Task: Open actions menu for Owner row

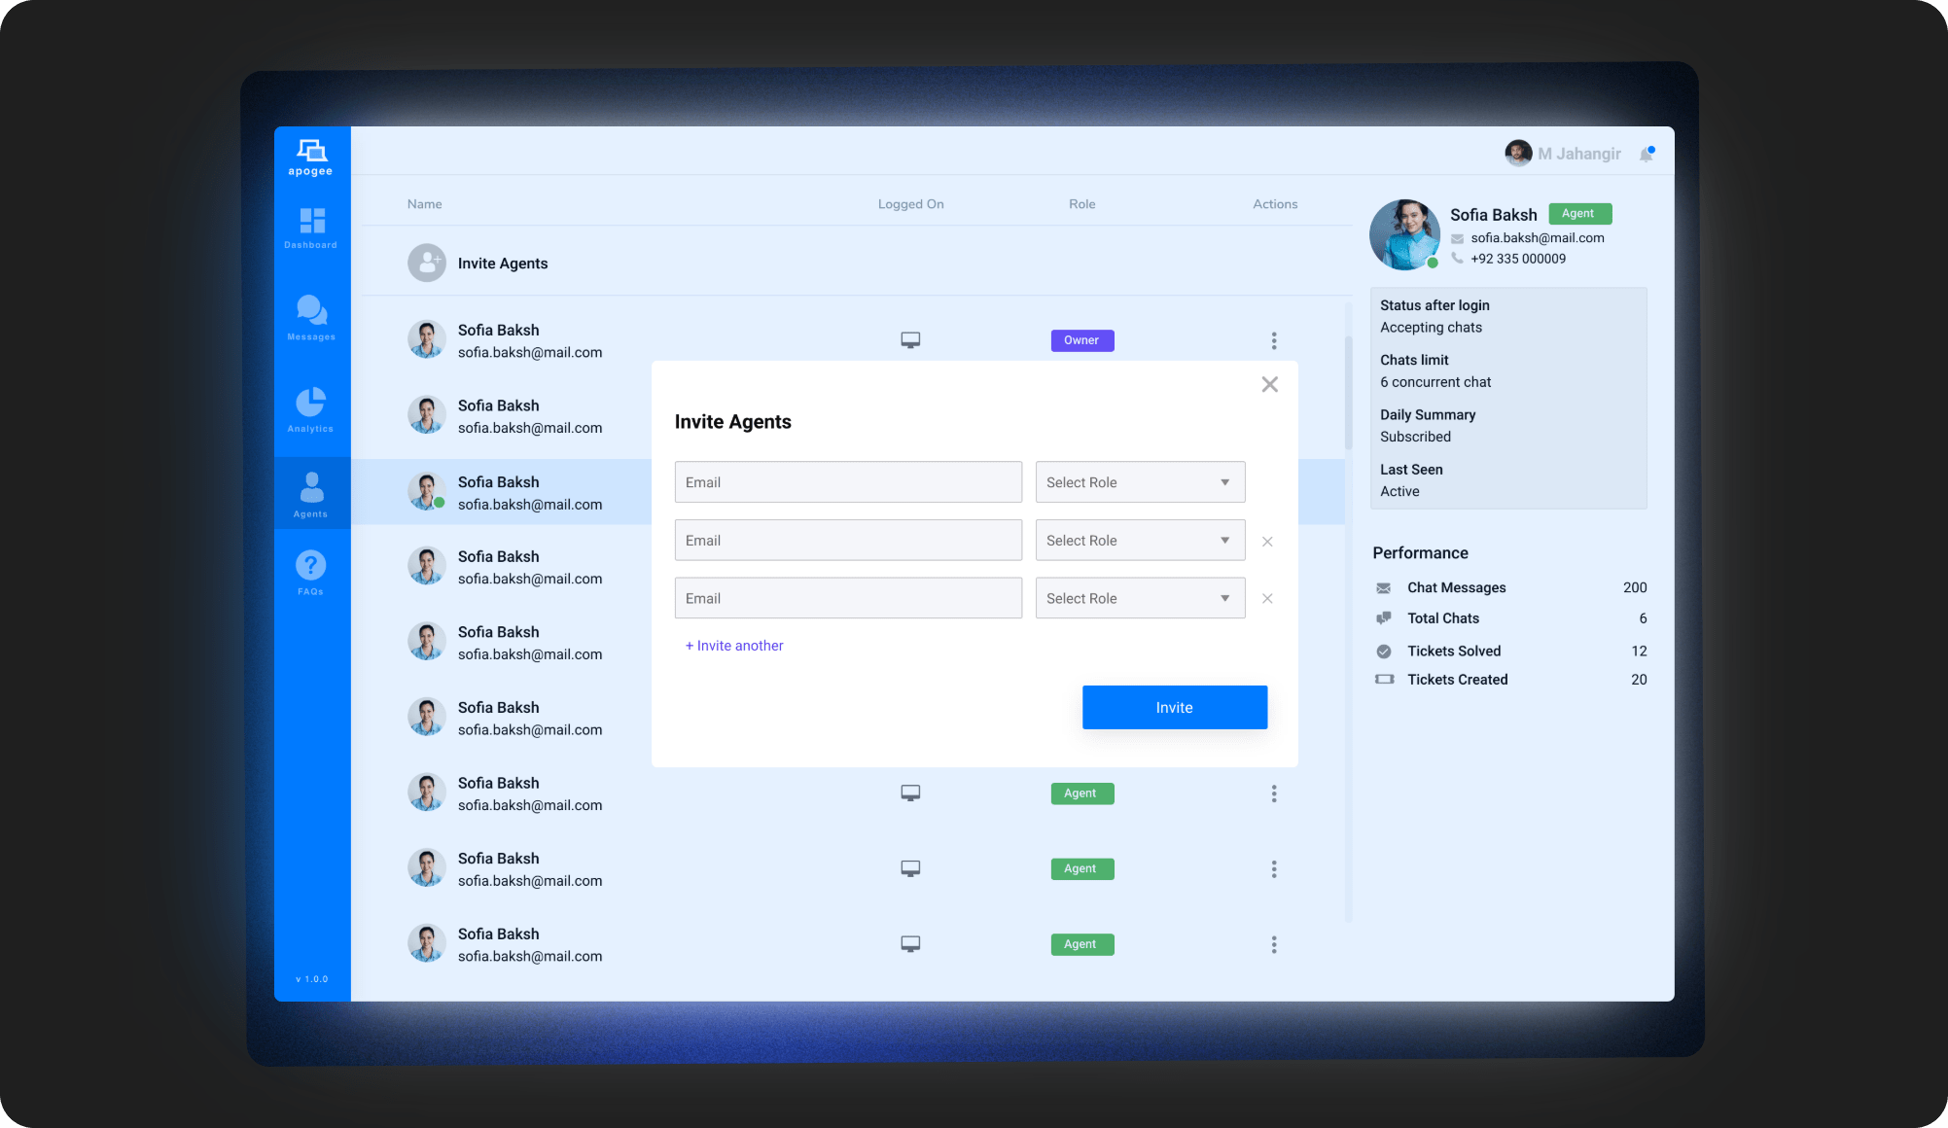Action: [x=1273, y=340]
